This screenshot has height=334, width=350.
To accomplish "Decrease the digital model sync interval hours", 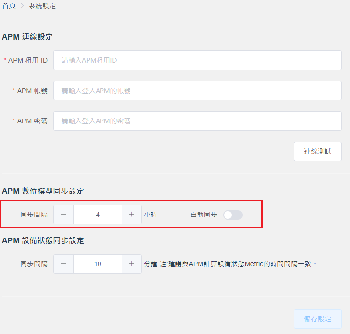I will click(x=64, y=215).
